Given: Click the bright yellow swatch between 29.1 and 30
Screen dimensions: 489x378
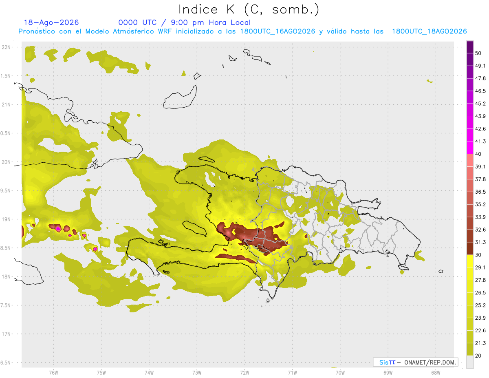Looking at the screenshot, I should coord(470,261).
